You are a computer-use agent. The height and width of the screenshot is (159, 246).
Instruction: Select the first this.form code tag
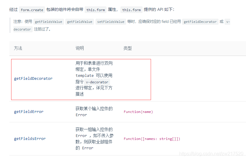click(96, 10)
